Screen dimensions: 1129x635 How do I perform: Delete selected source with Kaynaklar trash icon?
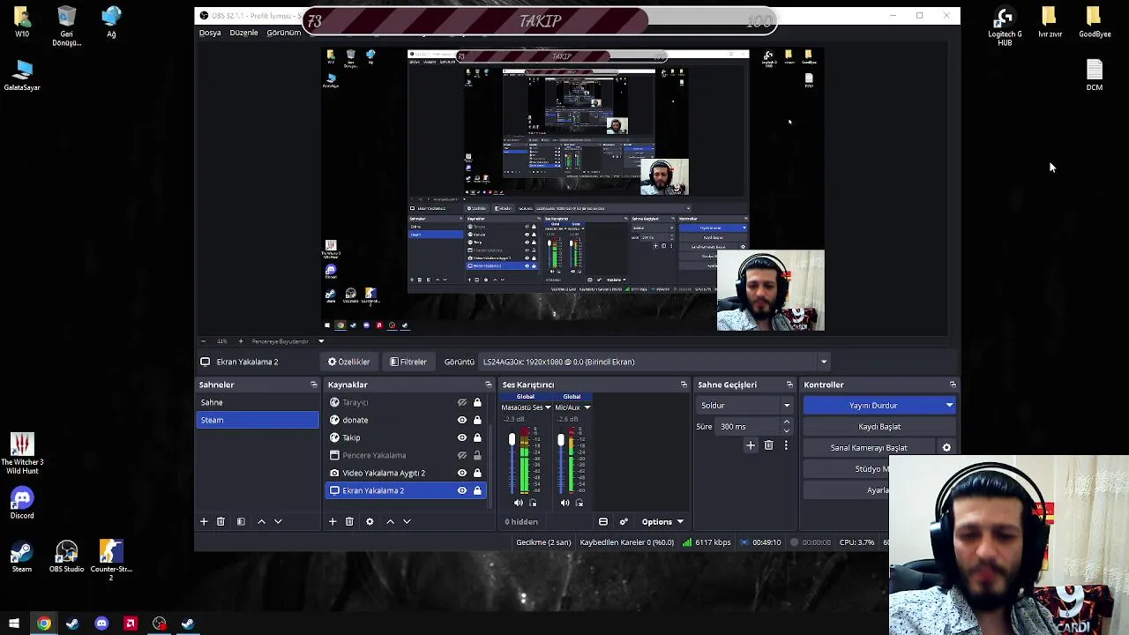(349, 521)
